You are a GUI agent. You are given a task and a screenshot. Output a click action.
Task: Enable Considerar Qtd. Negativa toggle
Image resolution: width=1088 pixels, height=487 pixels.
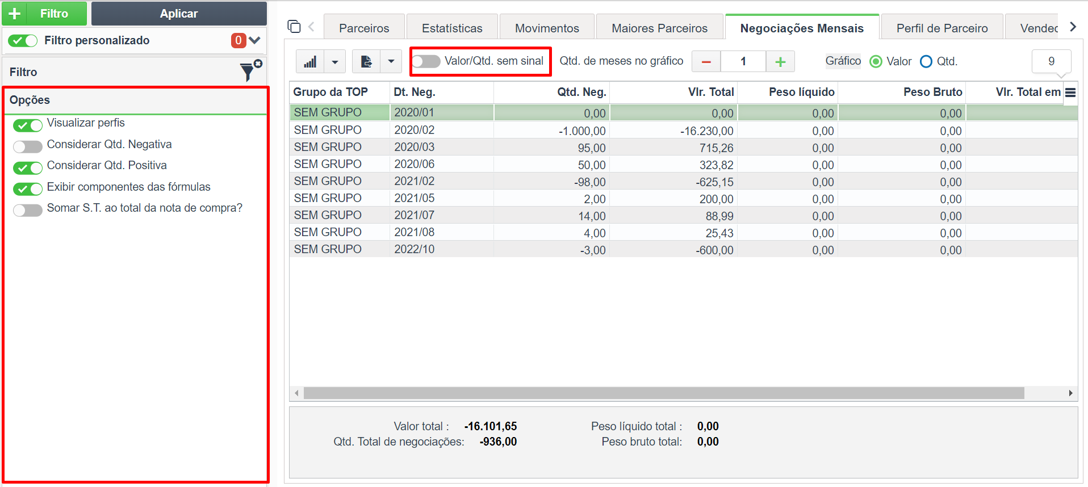pos(28,146)
